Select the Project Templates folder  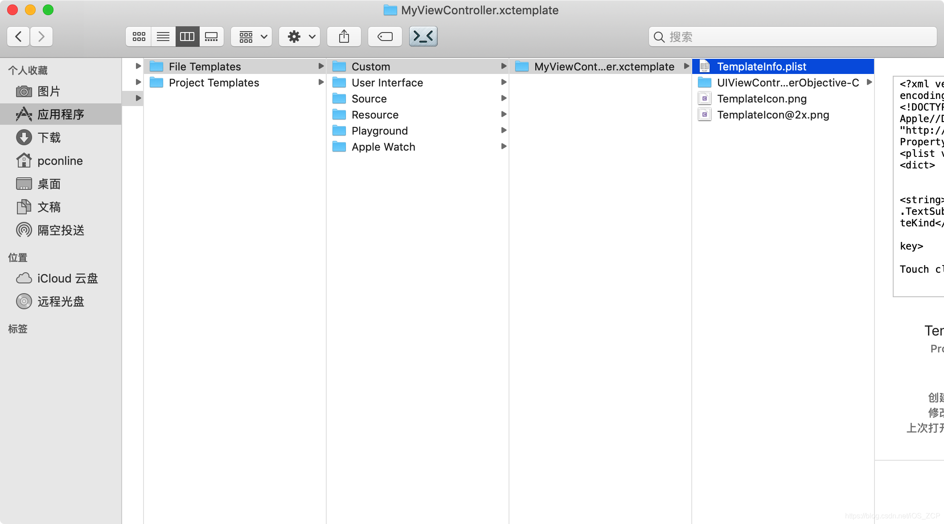click(x=214, y=83)
